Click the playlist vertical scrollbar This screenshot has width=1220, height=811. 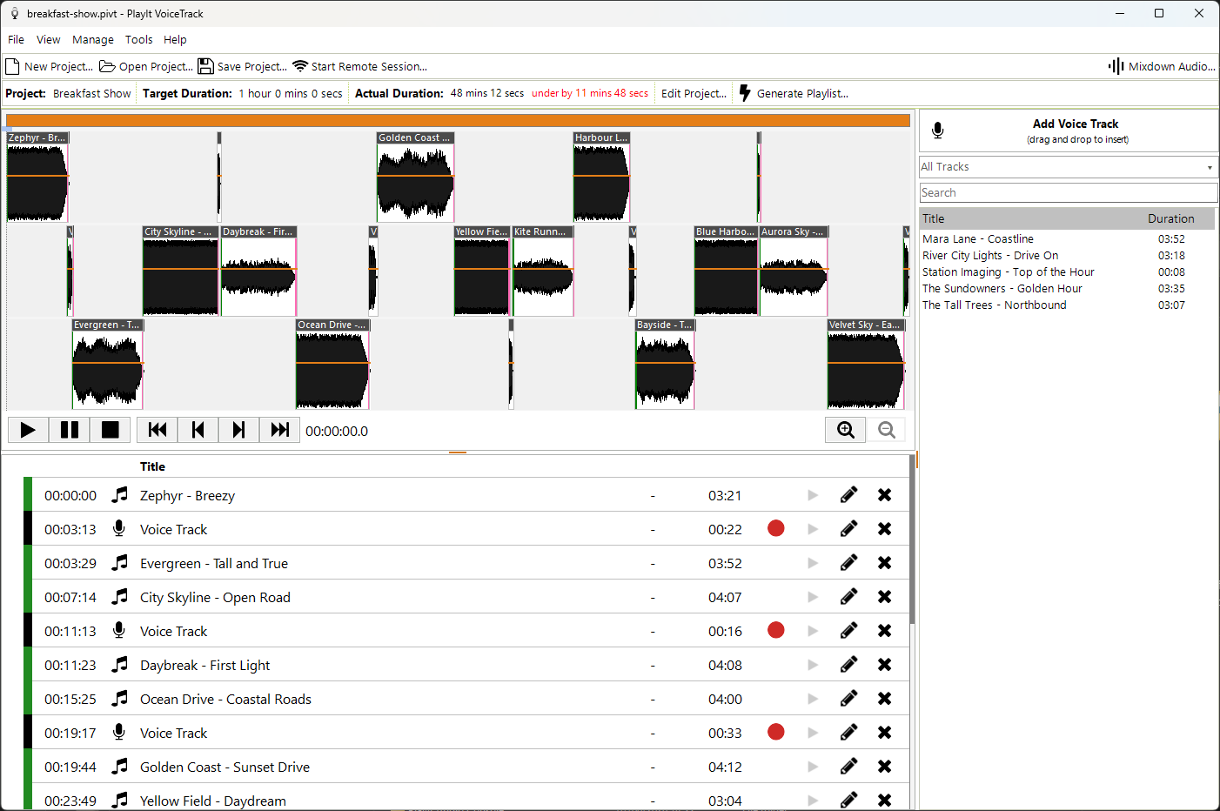coord(912,540)
